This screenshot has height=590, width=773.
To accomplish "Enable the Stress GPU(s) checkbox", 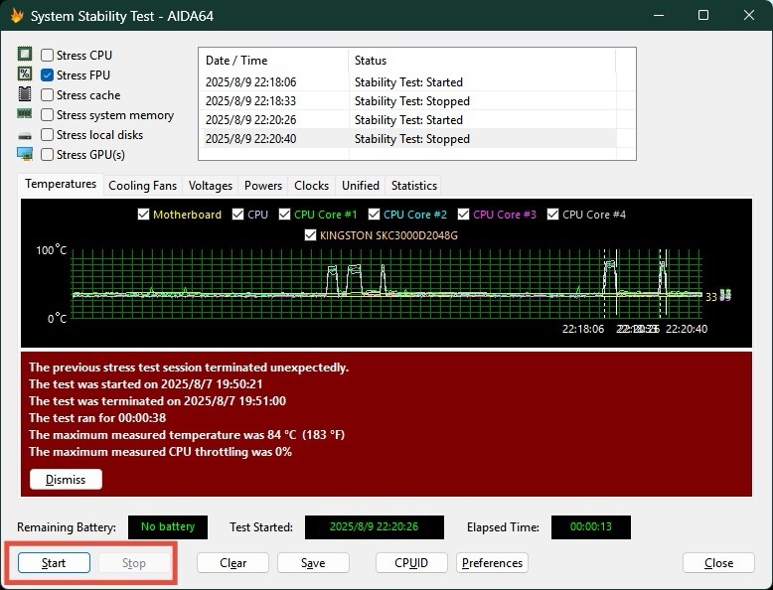I will [47, 155].
